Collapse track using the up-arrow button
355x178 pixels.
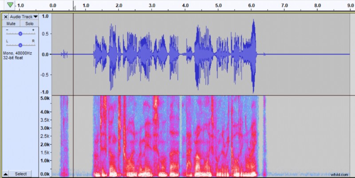[6, 174]
